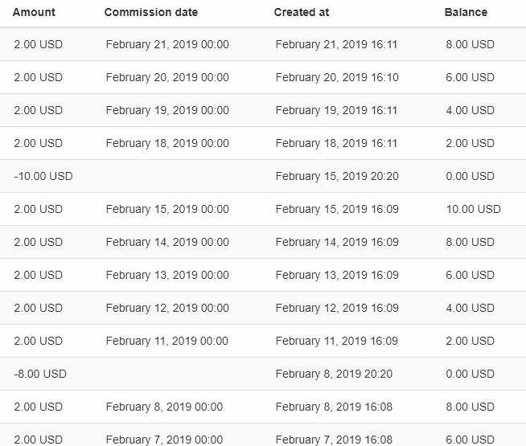Click created at February 18, 2019 16:11

336,143
